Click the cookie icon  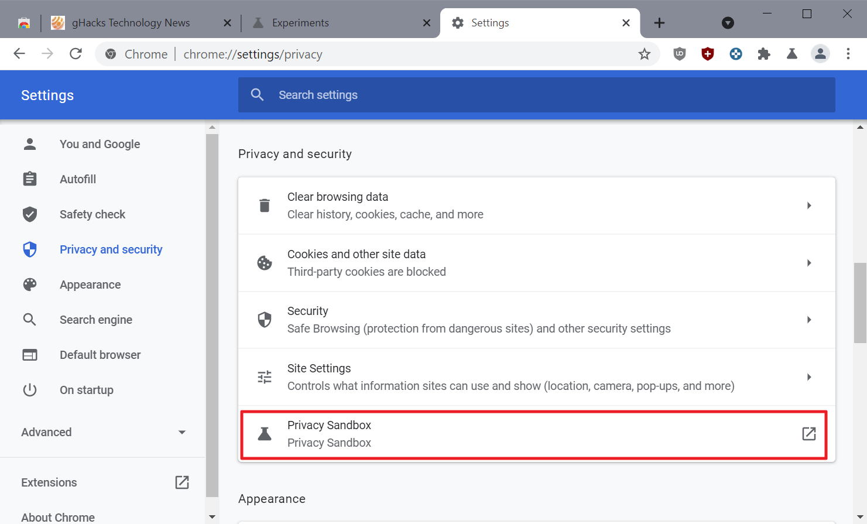[265, 263]
